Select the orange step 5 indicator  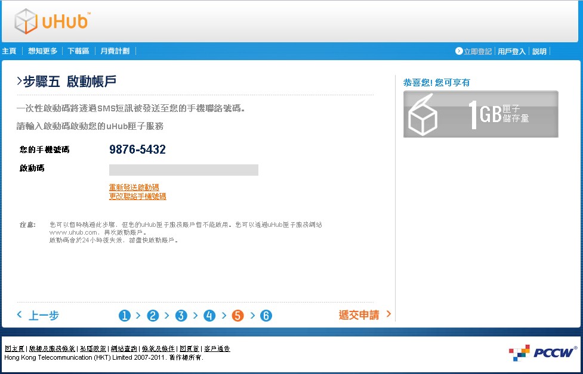(237, 316)
